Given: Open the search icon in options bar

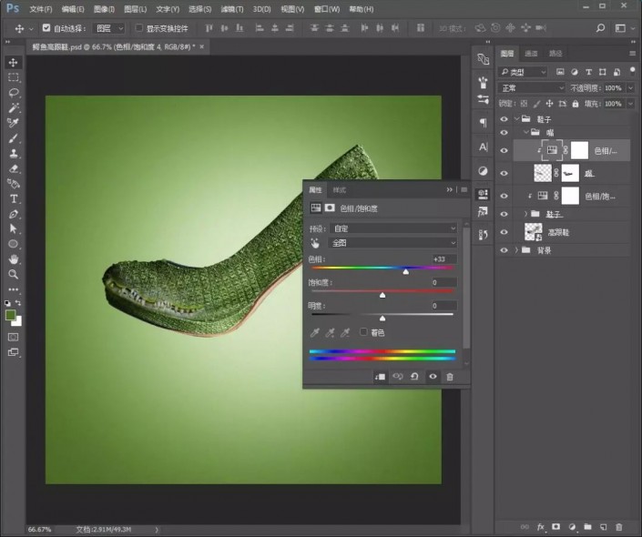Looking at the screenshot, I should coord(600,28).
